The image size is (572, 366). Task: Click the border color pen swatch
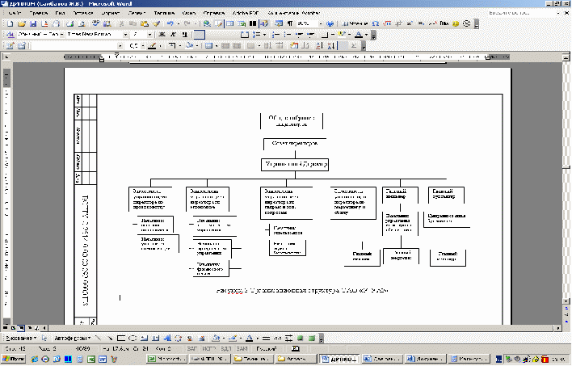pyautogui.click(x=153, y=45)
